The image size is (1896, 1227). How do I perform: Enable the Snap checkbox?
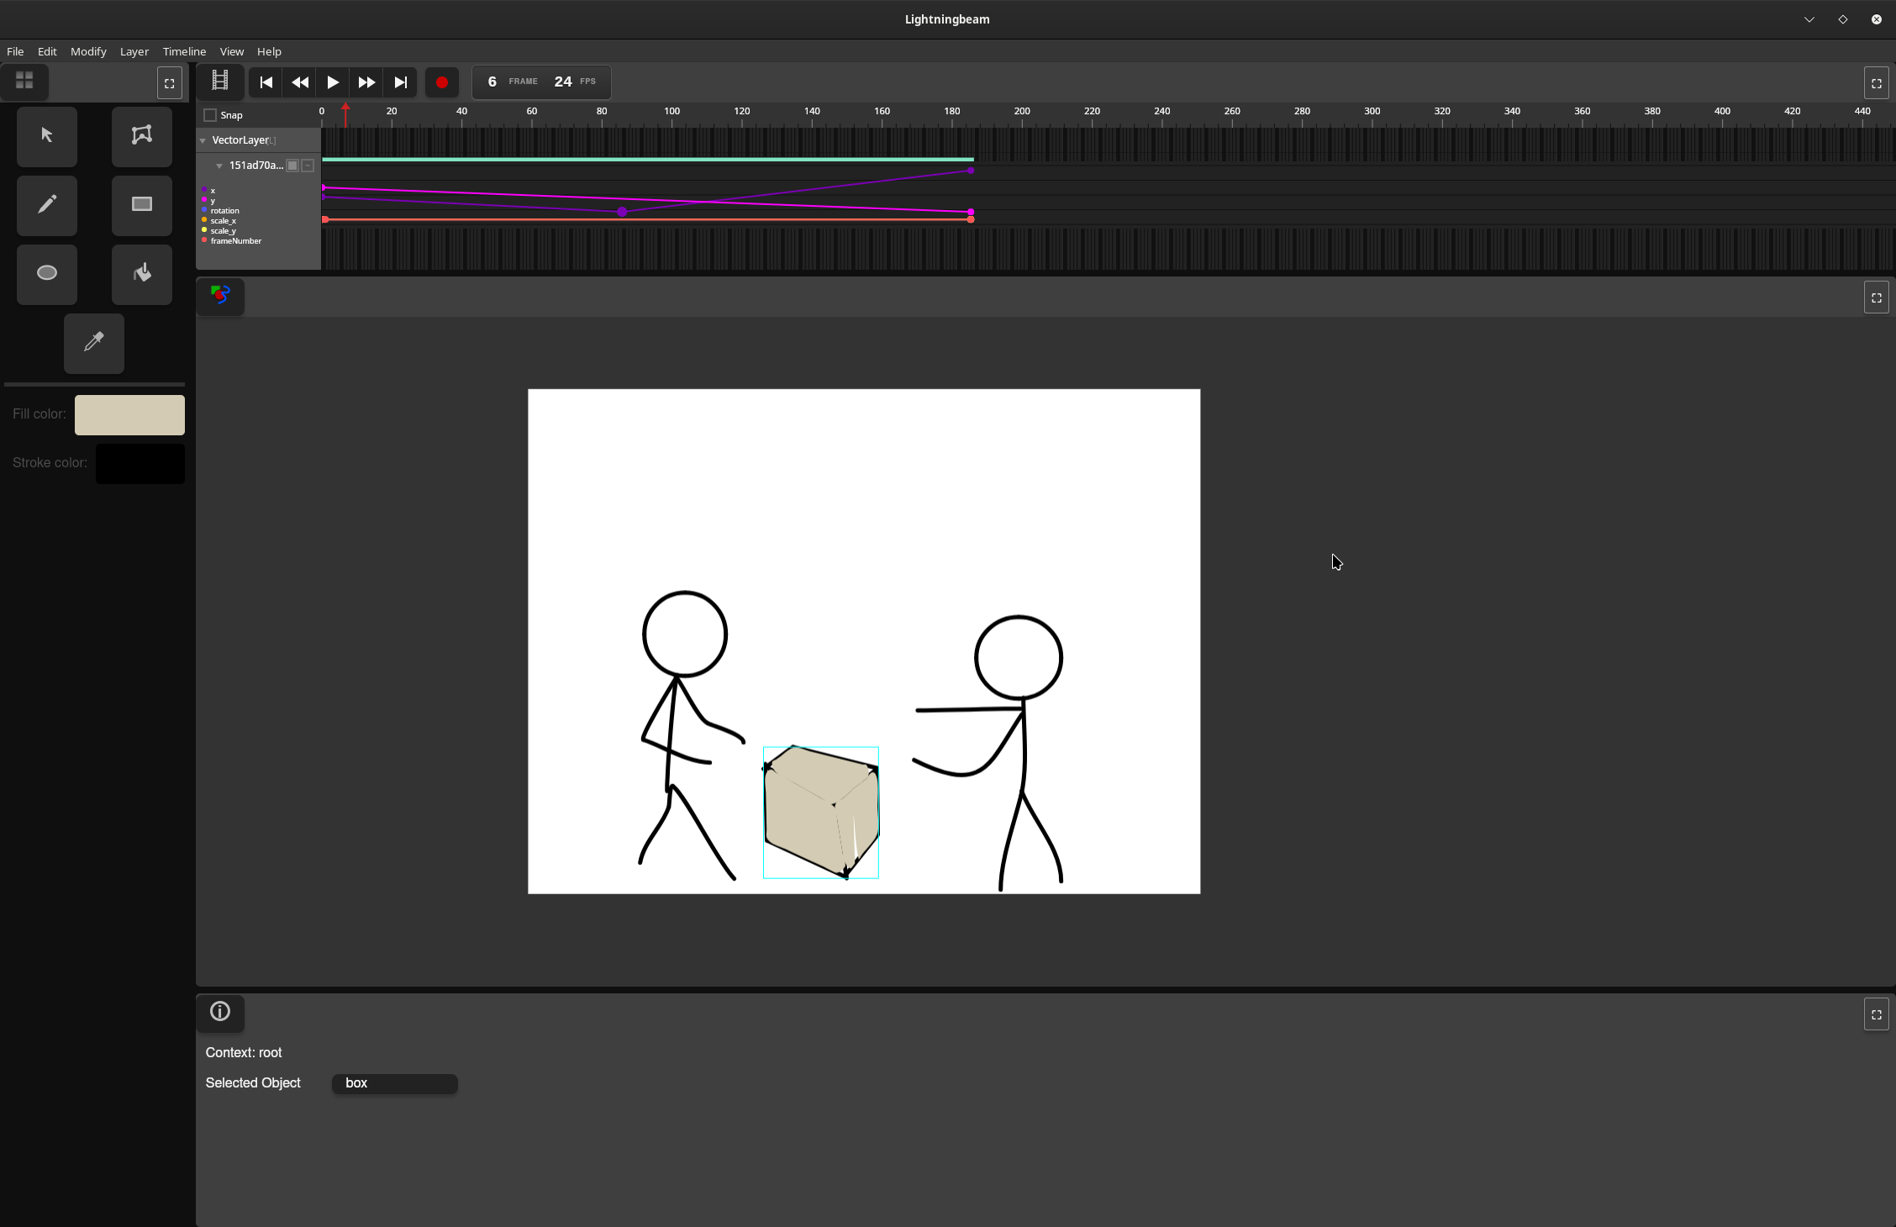pos(209,114)
